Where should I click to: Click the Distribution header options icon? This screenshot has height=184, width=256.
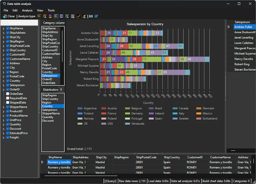[x=61, y=90]
